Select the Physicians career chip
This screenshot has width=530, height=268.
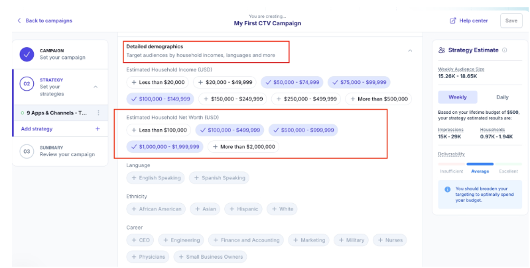pyautogui.click(x=148, y=257)
